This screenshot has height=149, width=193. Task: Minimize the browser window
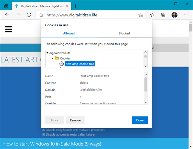tap(164, 4)
